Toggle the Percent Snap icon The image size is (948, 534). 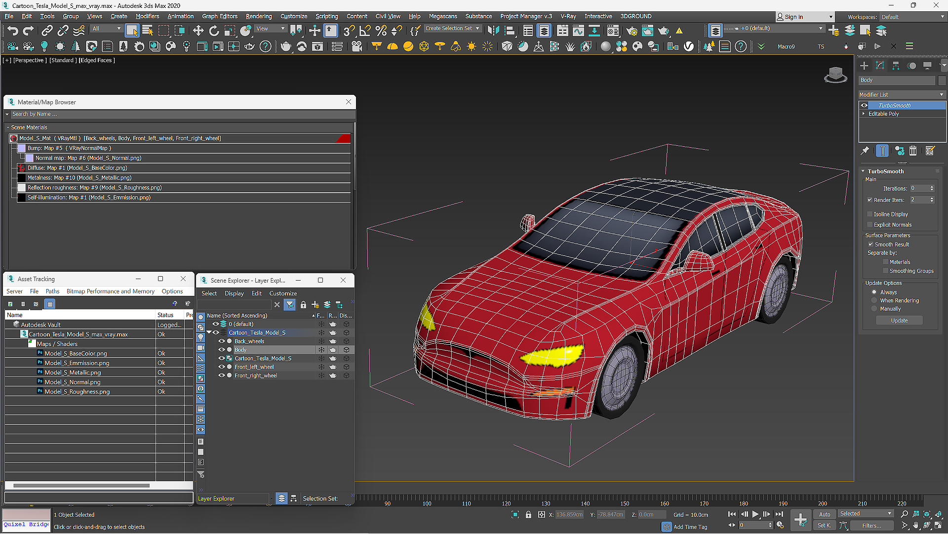[x=381, y=31]
